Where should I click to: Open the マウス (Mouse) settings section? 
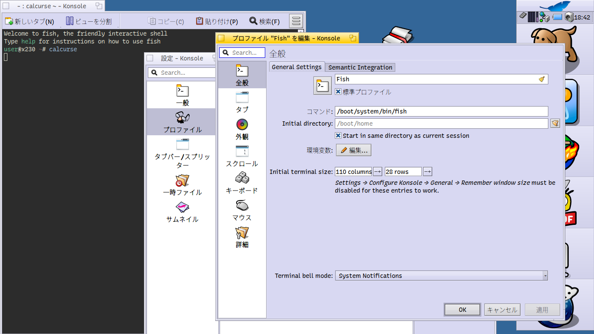242,210
